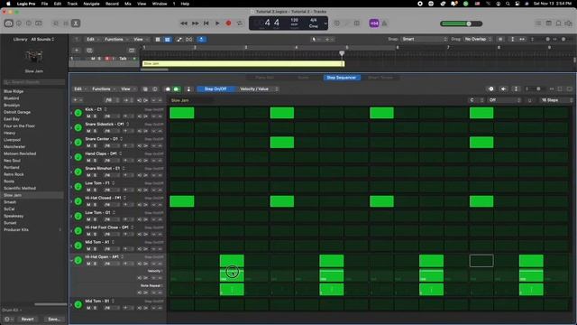Viewport: 577px width, 325px height.
Task: Click the blue Catch Playhead button in Tracks
Action: coord(201,39)
